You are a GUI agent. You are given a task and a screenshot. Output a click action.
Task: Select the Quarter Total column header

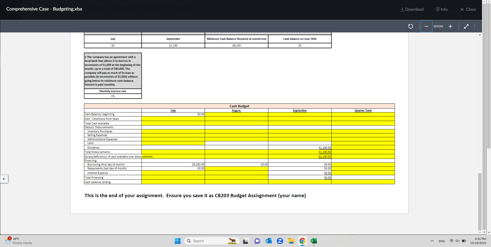pyautogui.click(x=363, y=110)
